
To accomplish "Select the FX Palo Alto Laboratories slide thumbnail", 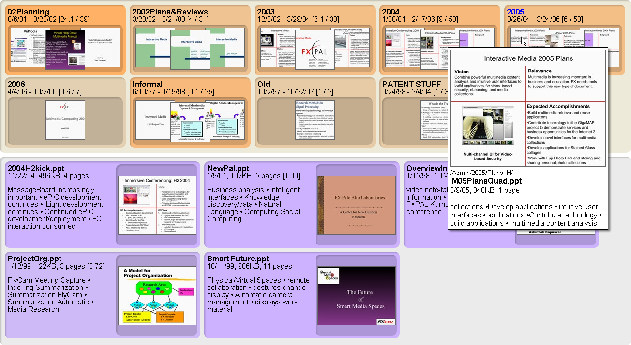I will [x=356, y=206].
